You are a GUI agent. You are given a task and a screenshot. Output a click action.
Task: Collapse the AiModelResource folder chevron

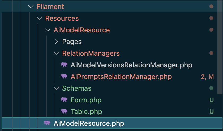(x=48, y=30)
